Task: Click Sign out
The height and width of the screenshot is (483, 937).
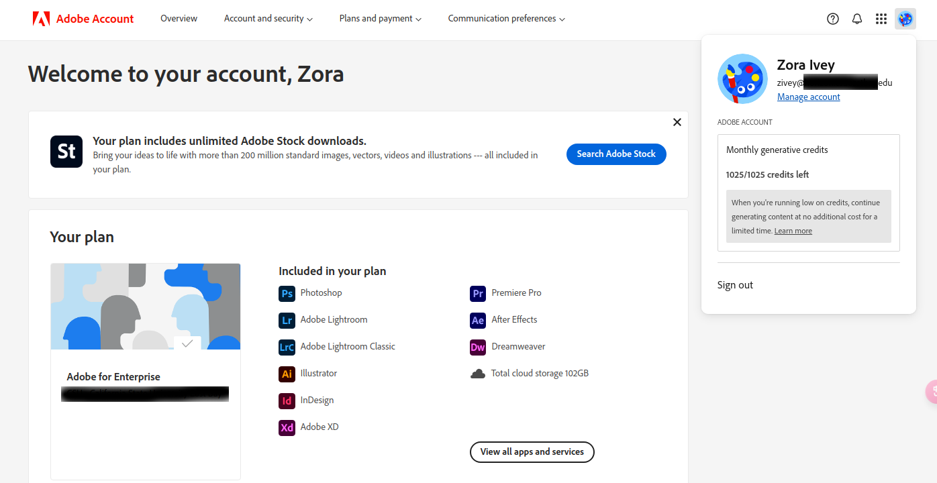Action: pos(735,285)
